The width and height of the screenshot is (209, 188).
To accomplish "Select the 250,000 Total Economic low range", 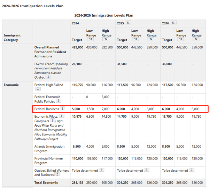I will point(92,182).
